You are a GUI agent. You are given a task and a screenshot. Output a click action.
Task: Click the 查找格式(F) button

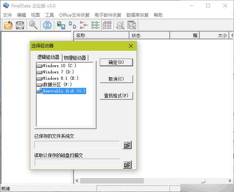pyautogui.click(x=116, y=96)
